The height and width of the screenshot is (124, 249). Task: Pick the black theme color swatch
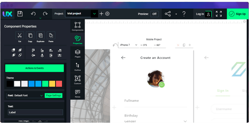pyautogui.click(x=10, y=84)
